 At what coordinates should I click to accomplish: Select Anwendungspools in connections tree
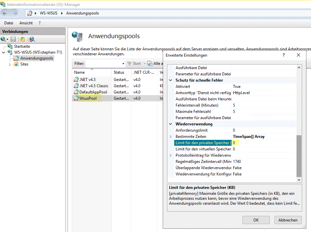point(37,58)
